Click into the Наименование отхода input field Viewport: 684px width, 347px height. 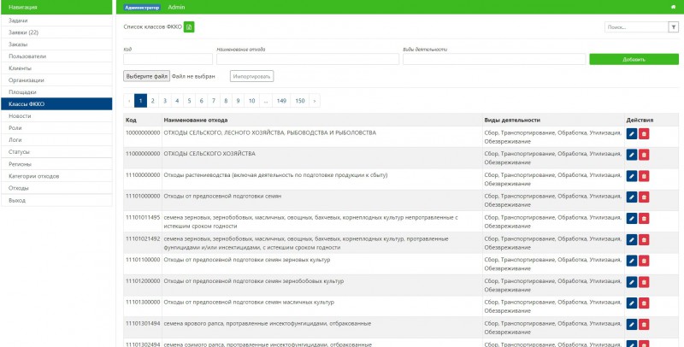tap(306, 60)
